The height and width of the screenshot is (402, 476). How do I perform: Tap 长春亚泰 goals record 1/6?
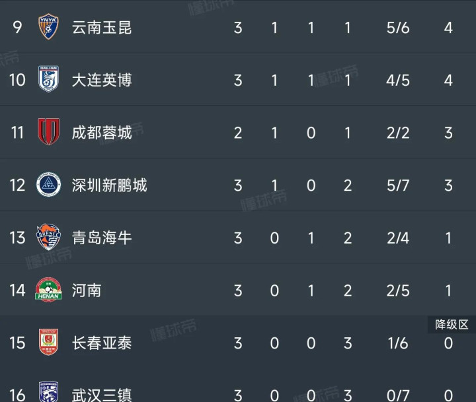pyautogui.click(x=398, y=343)
